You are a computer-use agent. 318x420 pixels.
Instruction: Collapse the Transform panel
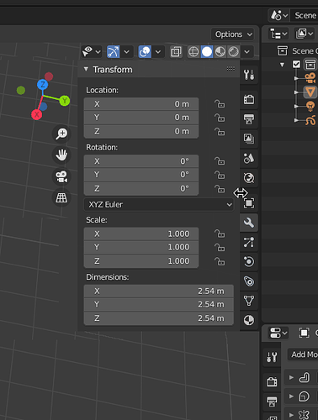86,69
